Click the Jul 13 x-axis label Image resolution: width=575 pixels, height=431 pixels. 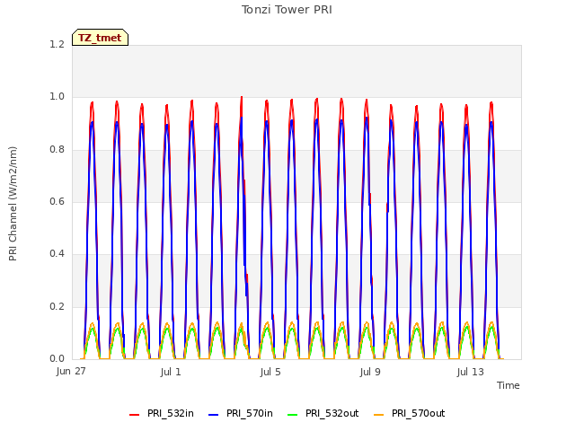[471, 373]
